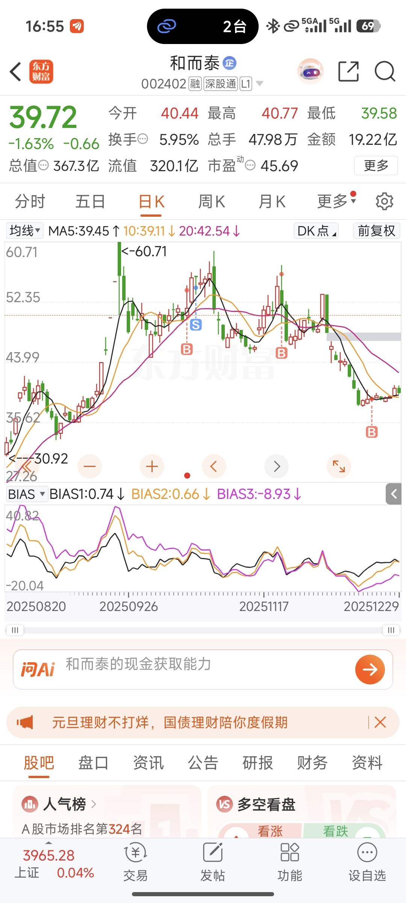Viewport: 406px width, 903px height.
Task: Tap info icon next to 换手
Action: click(x=143, y=139)
